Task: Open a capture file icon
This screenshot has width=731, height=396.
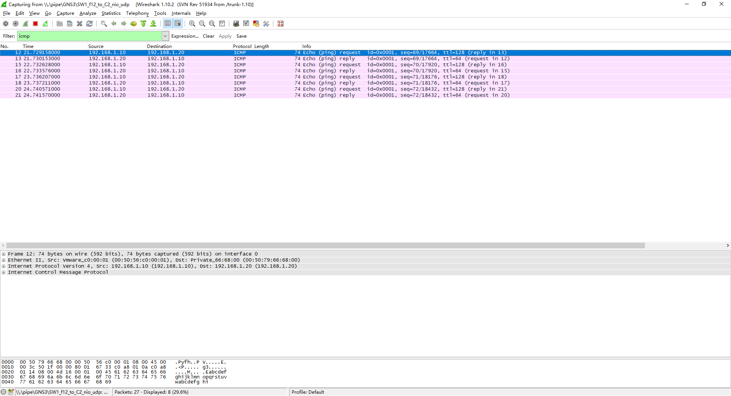Action: pos(60,24)
